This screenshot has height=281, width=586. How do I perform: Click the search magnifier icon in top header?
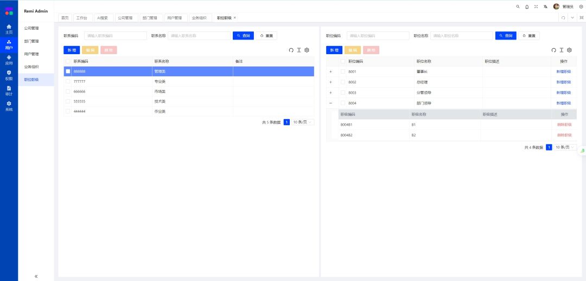(x=518, y=6)
